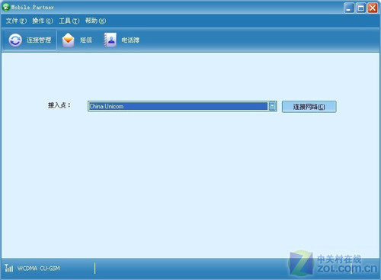Click WCDMA CU-GSM status text
The height and width of the screenshot is (280, 381).
(39, 269)
